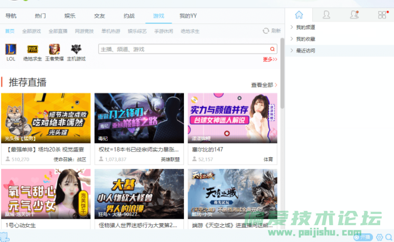The height and width of the screenshot is (242, 394).
Task: Open the 王者荣耀 game icon
Action: 54,50
